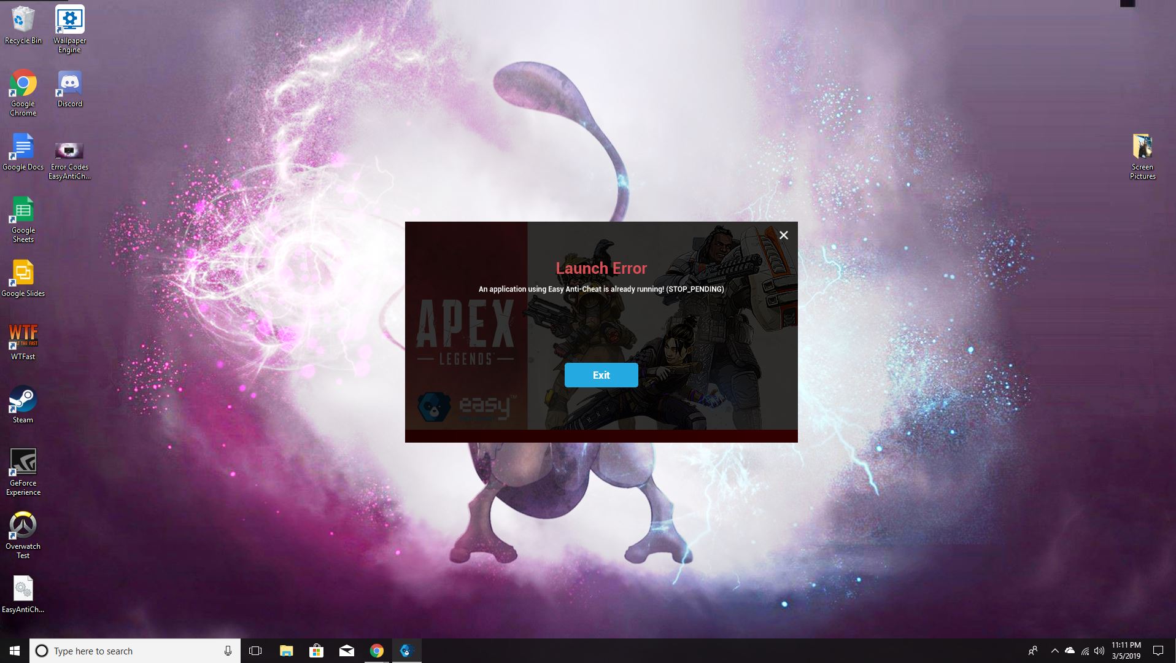Viewport: 1176px width, 663px height.
Task: Show hidden system tray icons
Action: 1054,651
